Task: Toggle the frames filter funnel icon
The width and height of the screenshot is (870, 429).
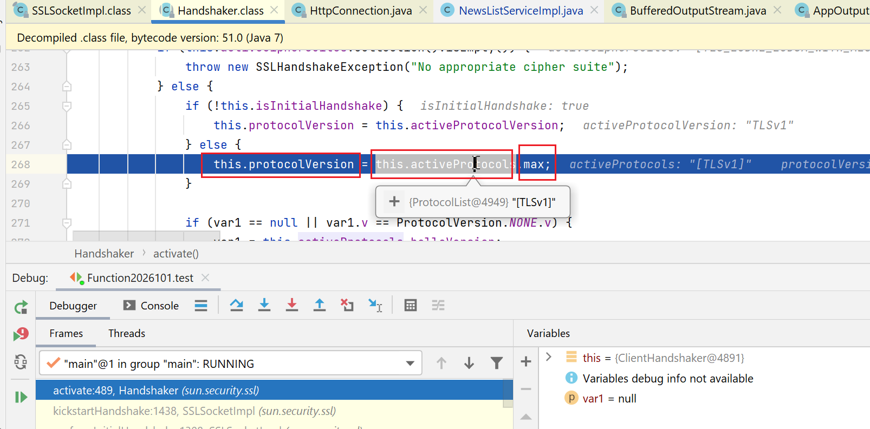Action: click(496, 363)
